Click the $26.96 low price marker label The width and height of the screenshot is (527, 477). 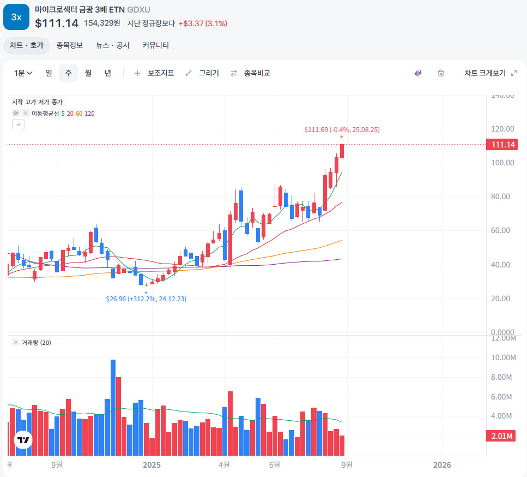click(146, 299)
